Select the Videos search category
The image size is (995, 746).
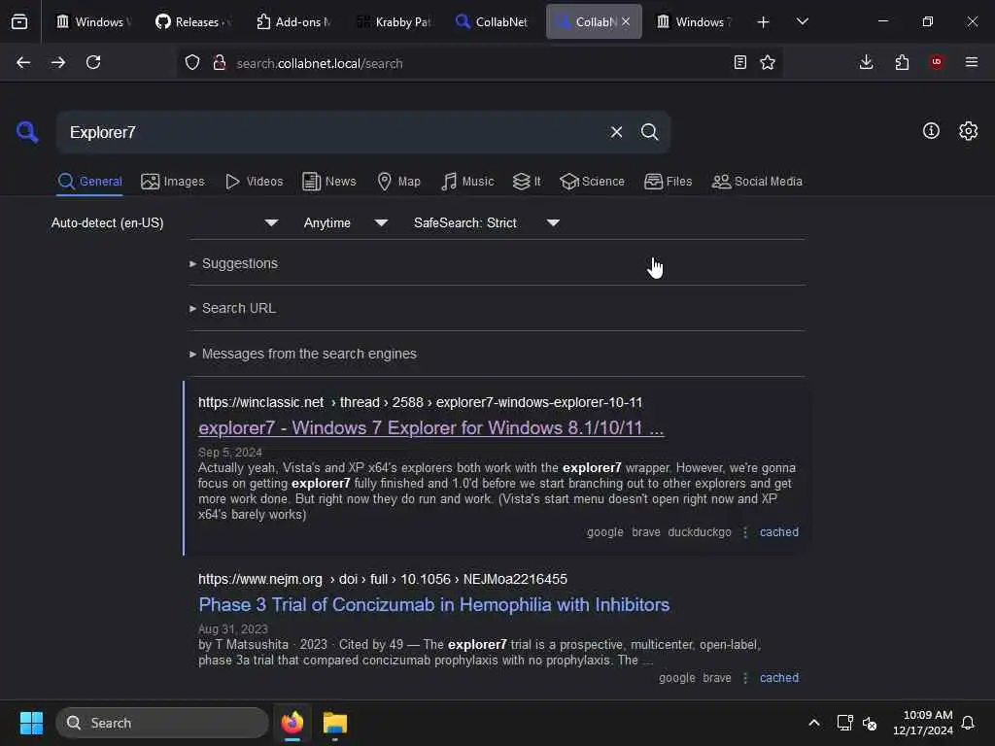[x=254, y=182]
